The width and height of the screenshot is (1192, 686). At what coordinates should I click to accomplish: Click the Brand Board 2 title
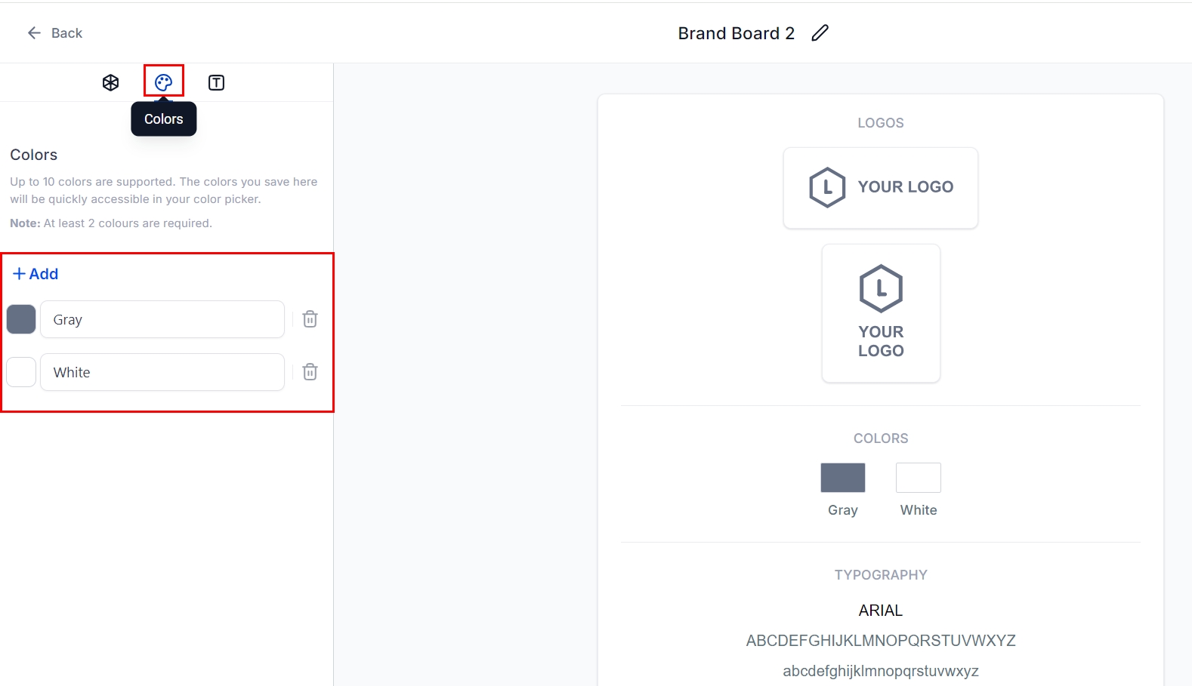(x=736, y=33)
